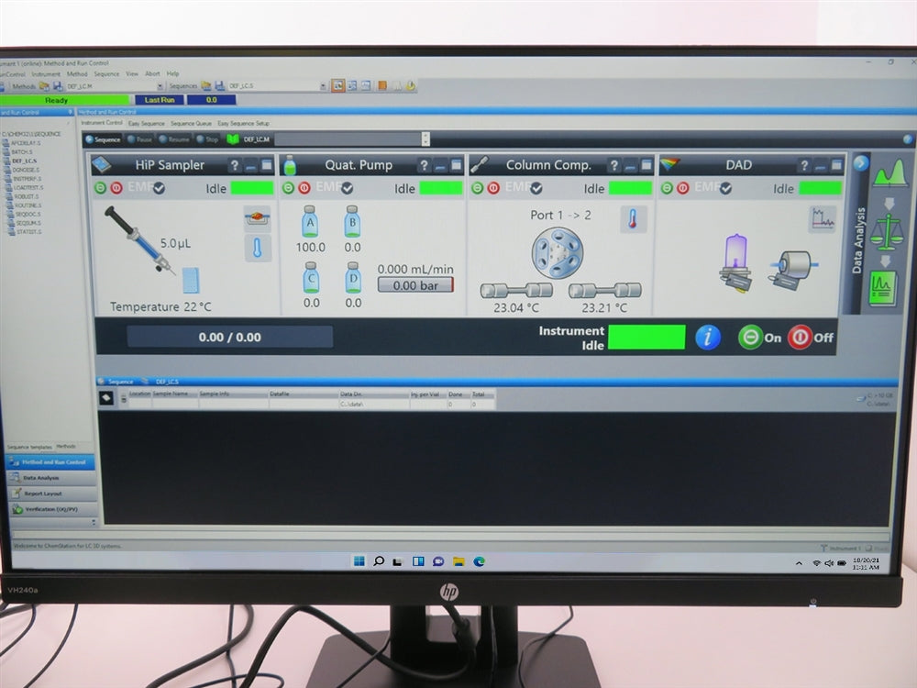Collapse the Column Comp. panel
The image size is (917, 688).
pyautogui.click(x=630, y=166)
